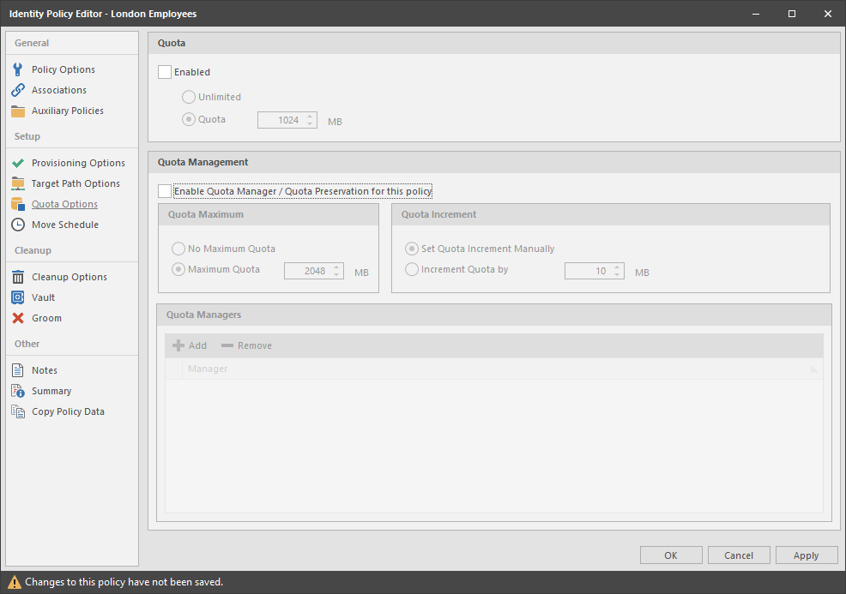This screenshot has height=594, width=846.
Task: Select Set Quota Increment Manually
Action: pyautogui.click(x=412, y=249)
